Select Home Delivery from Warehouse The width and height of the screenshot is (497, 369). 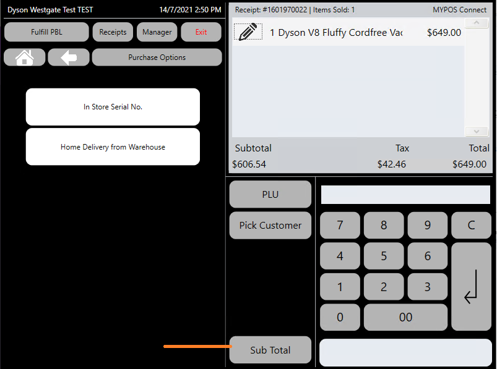click(113, 147)
